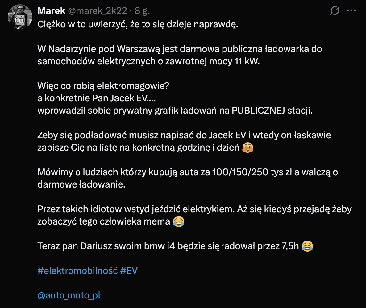366x308 pixels.
Task: Click the line starting 'Zeby się podładować'
Action: [x=184, y=135]
